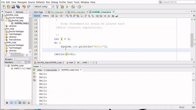Click the New Project toolbar icon
The image size is (196, 110).
click(9, 7)
